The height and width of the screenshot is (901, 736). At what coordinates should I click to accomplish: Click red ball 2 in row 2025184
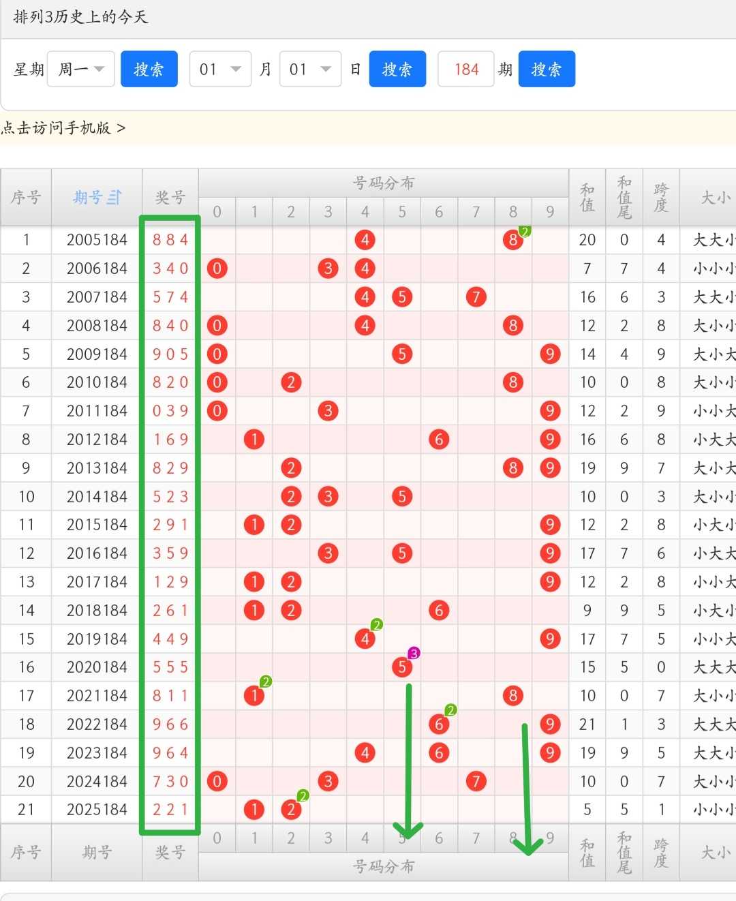tap(291, 810)
